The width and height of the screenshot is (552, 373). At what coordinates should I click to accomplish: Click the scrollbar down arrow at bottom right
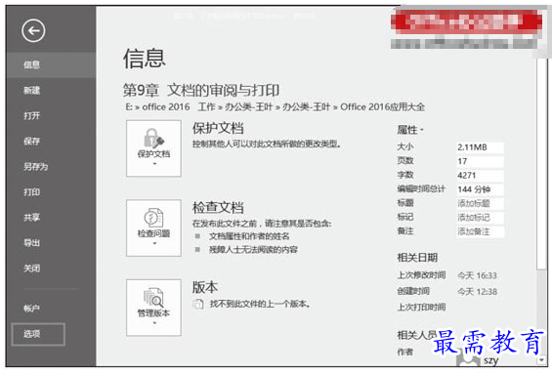pos(541,360)
